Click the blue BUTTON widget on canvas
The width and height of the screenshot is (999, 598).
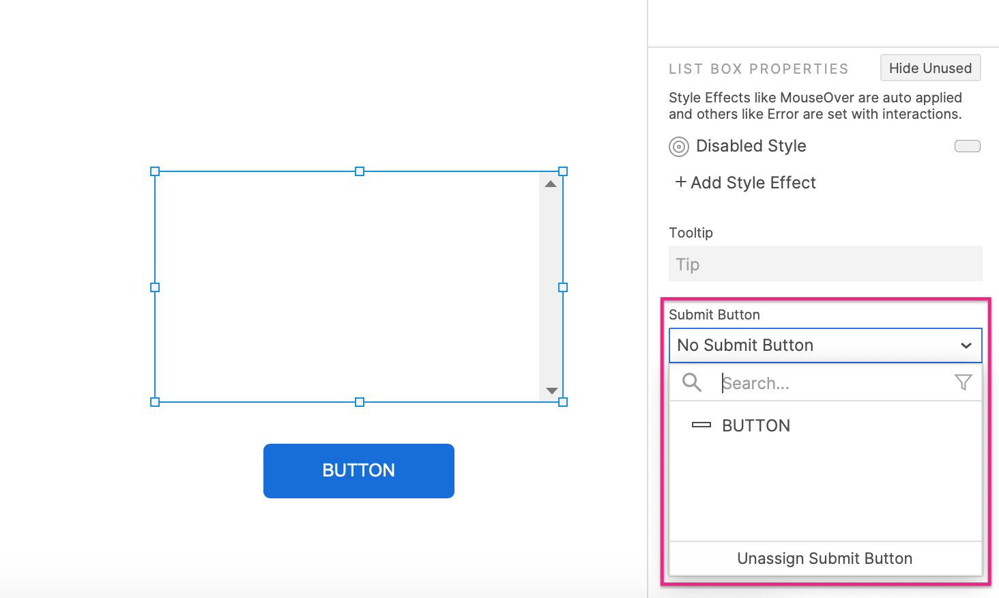click(359, 471)
